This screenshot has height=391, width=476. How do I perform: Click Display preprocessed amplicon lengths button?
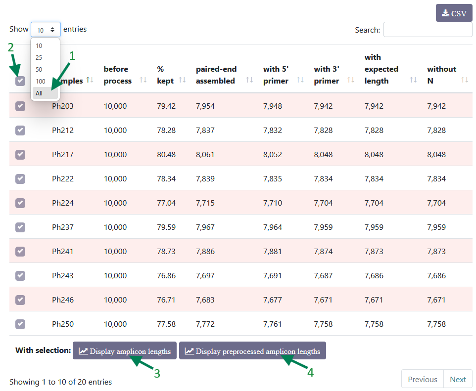[252, 350]
